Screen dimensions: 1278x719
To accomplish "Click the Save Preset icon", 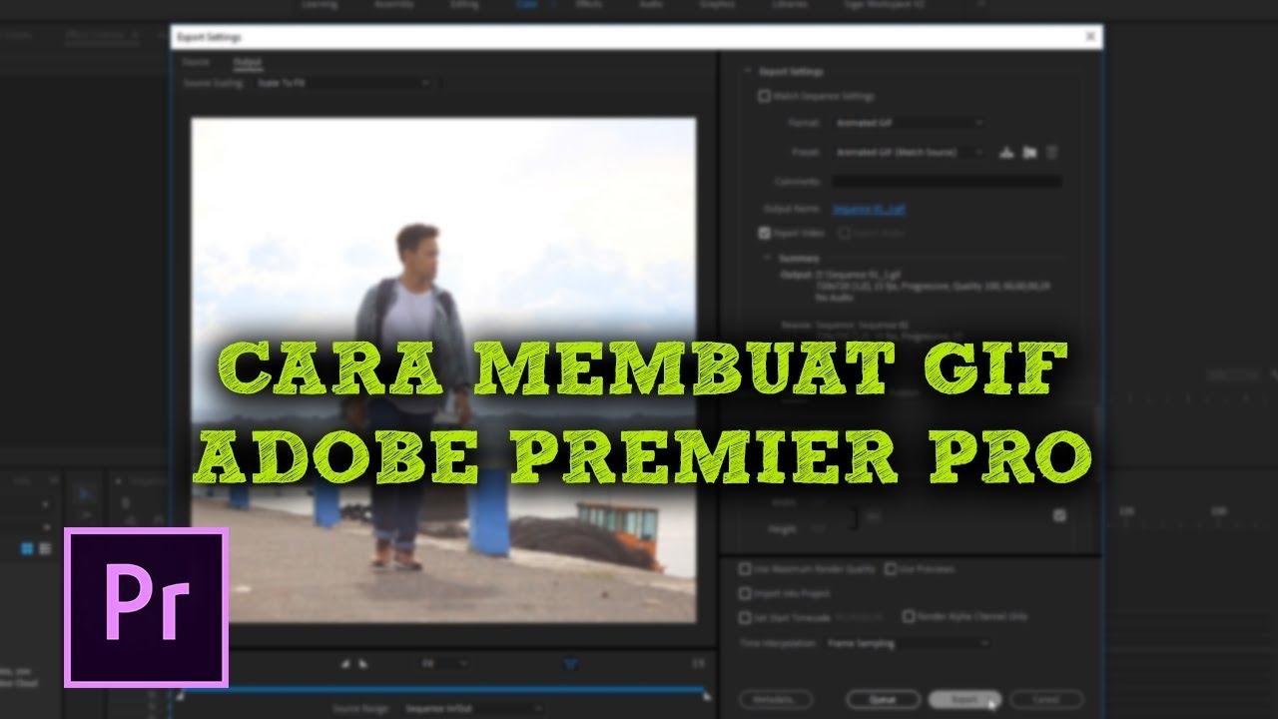I will [1006, 153].
